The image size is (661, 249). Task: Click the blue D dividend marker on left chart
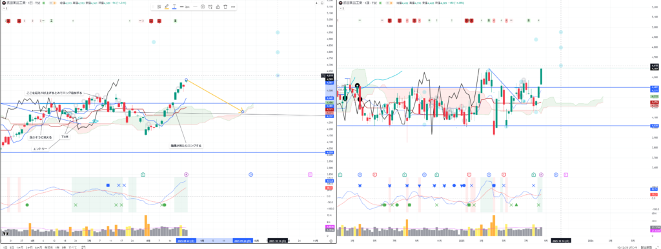pyautogui.click(x=250, y=174)
